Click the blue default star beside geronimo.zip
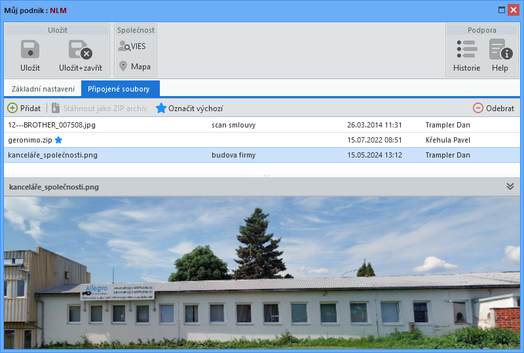The width and height of the screenshot is (524, 353). (58, 140)
